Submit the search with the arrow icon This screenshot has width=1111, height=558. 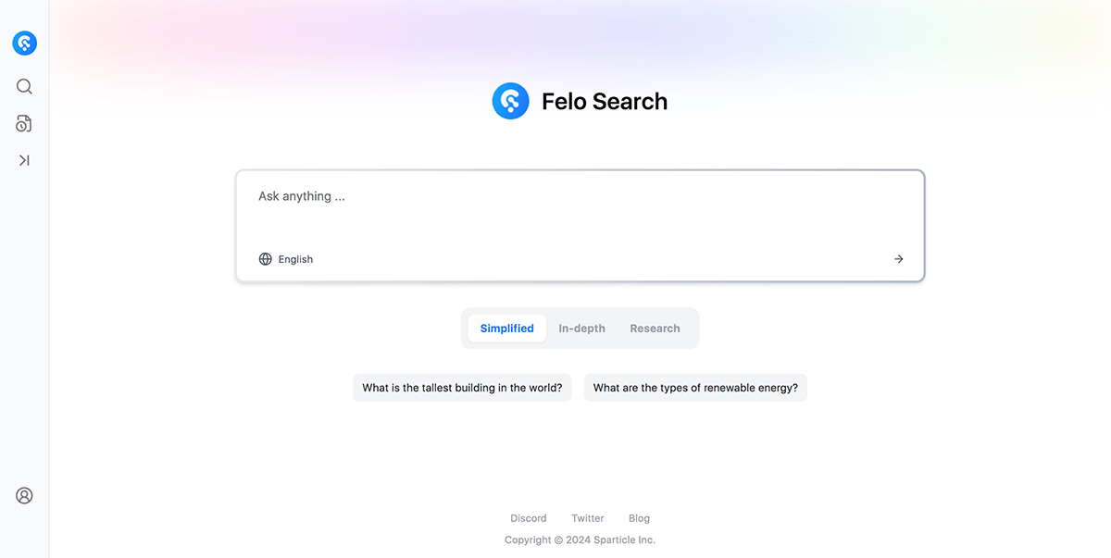click(898, 259)
